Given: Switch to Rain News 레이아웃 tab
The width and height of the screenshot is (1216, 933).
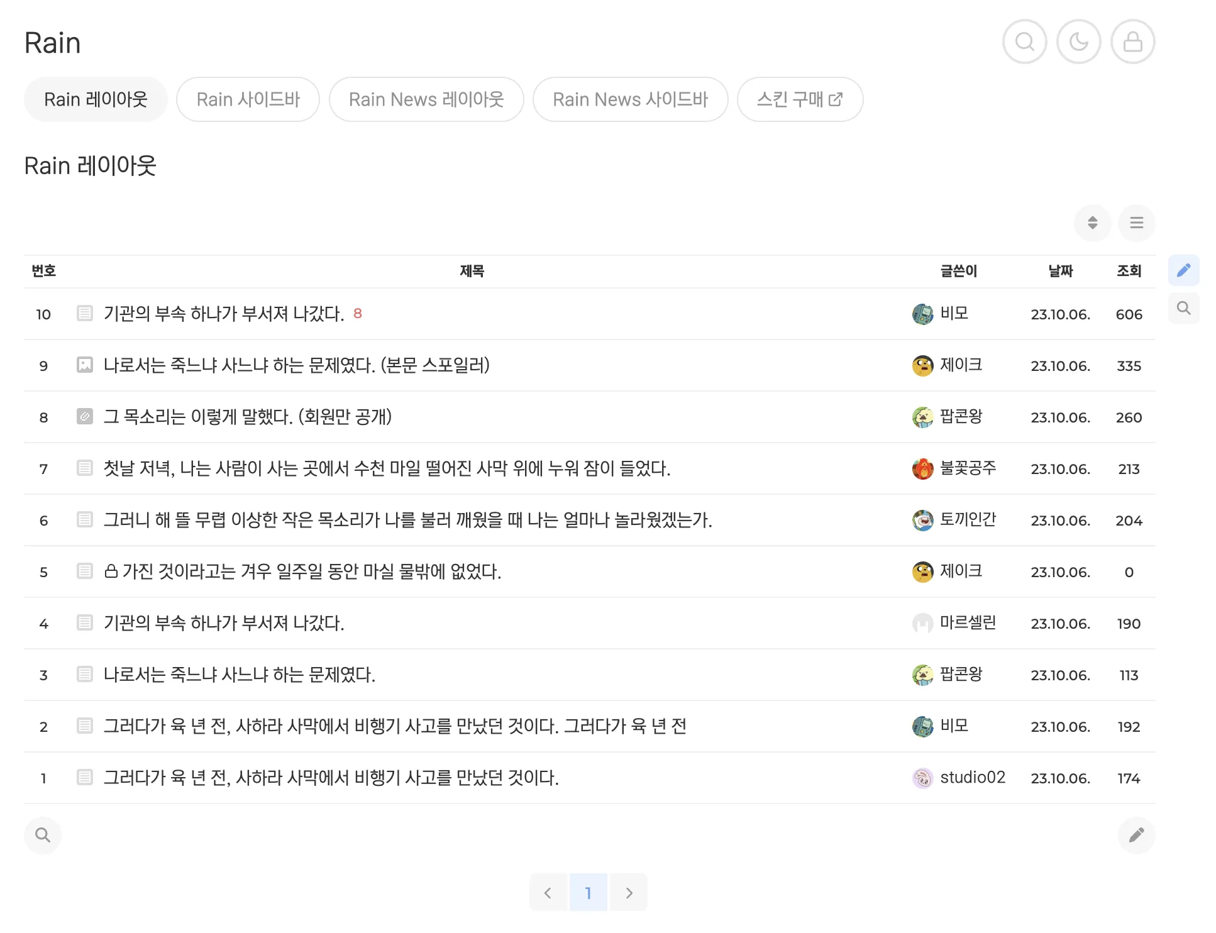Looking at the screenshot, I should (426, 99).
